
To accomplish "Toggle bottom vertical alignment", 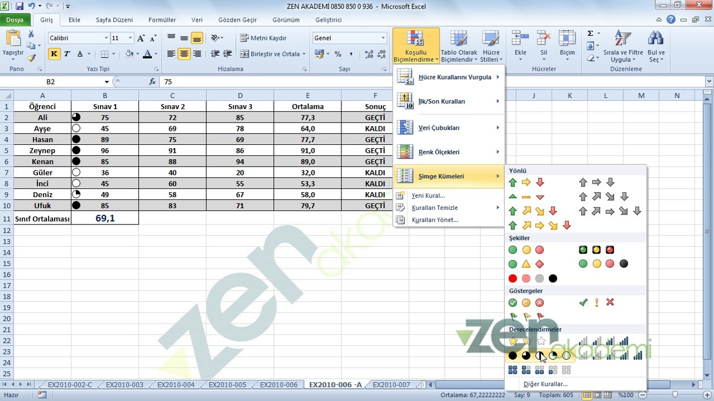I will (x=196, y=38).
